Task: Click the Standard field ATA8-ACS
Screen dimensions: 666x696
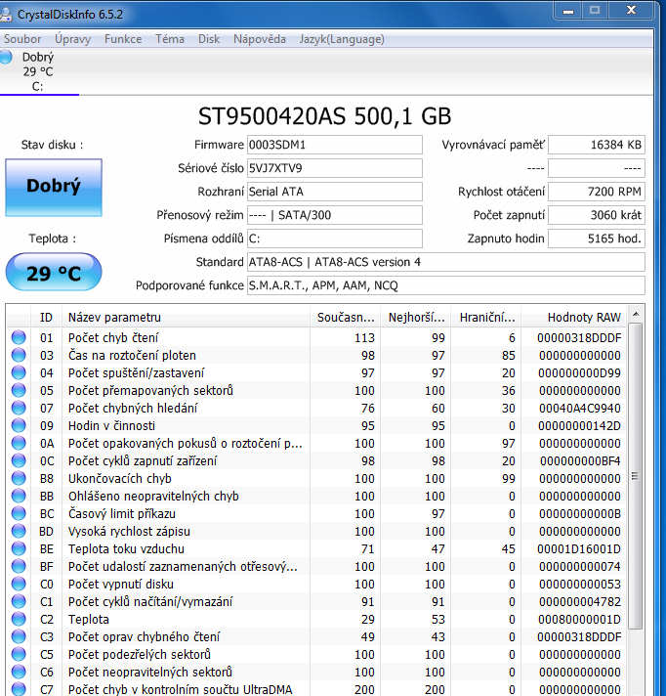Action: click(446, 262)
